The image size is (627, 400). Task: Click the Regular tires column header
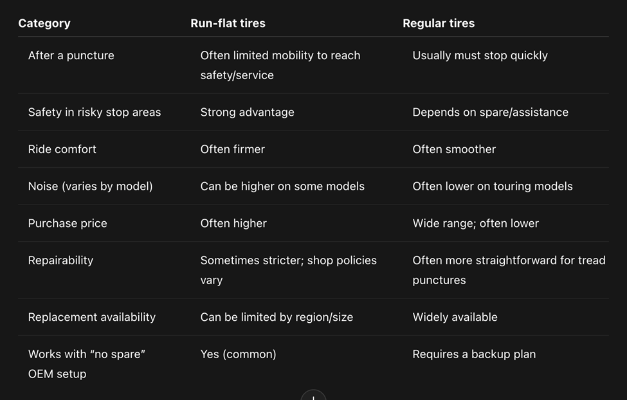(x=439, y=23)
